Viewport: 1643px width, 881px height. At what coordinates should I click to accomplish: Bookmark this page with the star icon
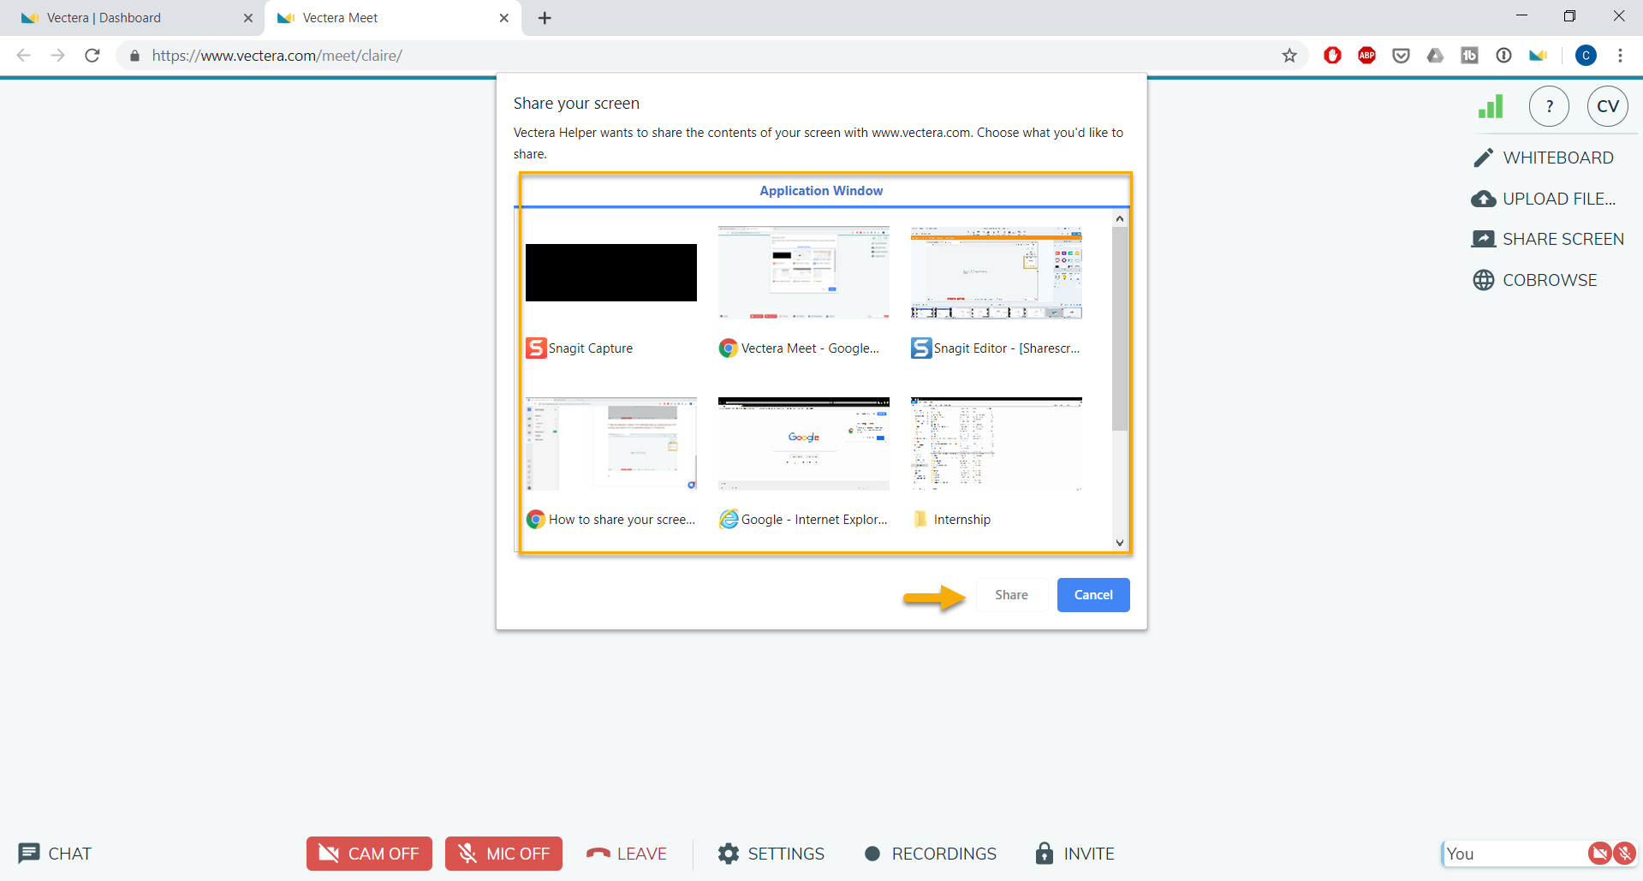coord(1289,56)
